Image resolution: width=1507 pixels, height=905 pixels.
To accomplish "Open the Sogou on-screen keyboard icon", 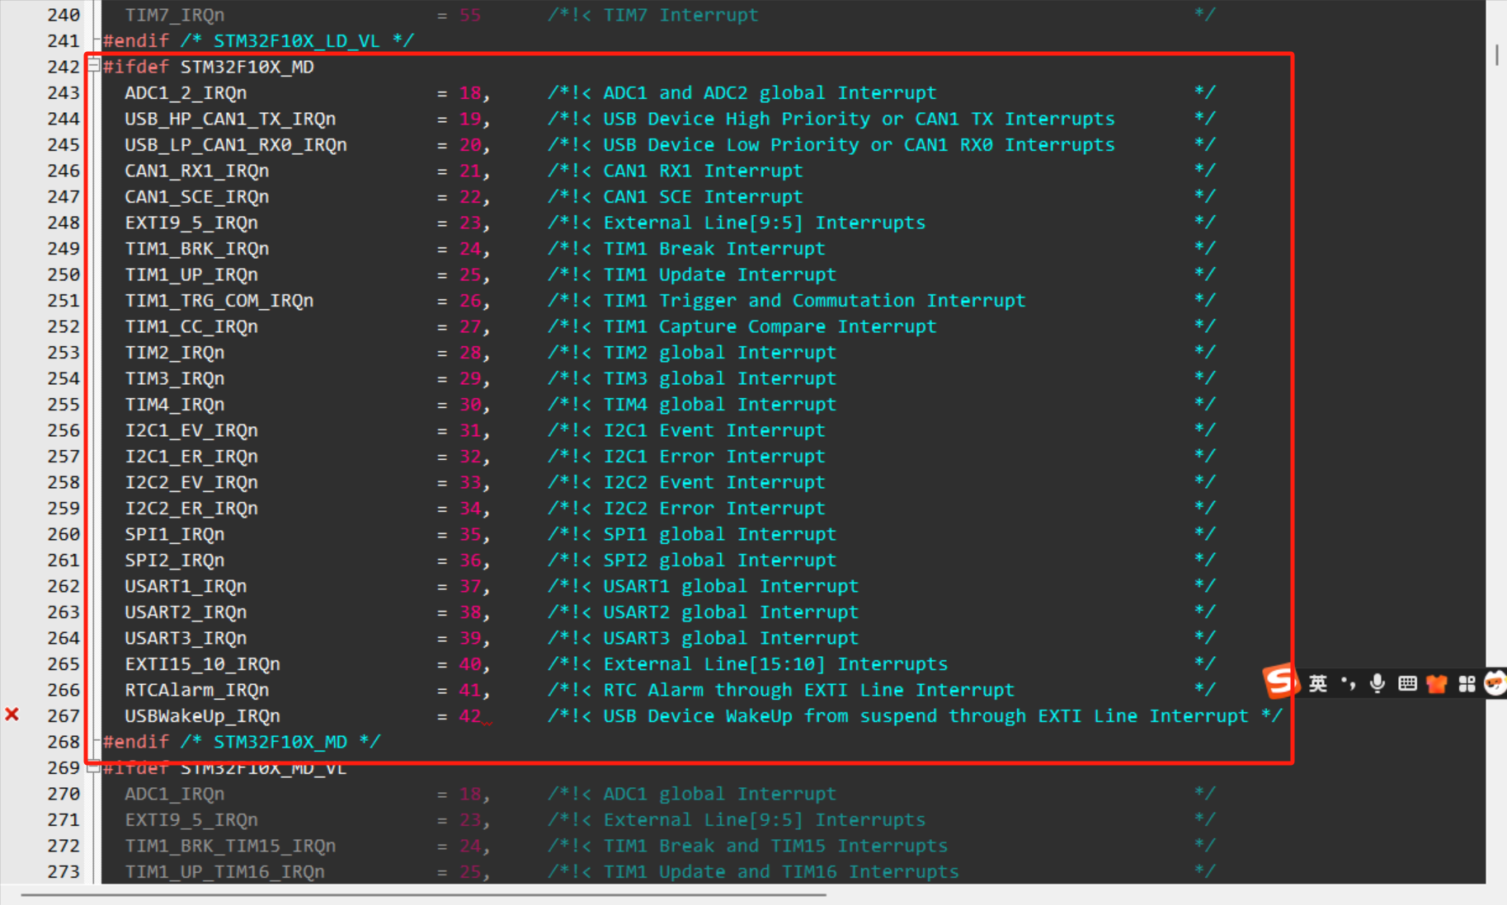I will 1406,682.
